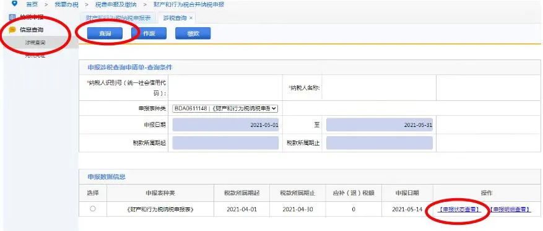Click 申报日期 end field 2021-05-31

[x=379, y=125]
